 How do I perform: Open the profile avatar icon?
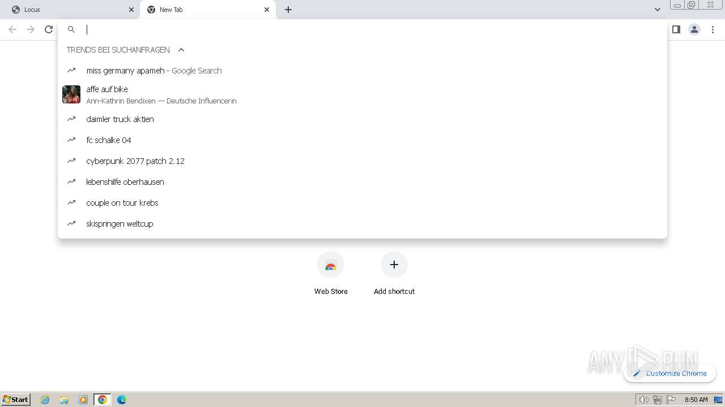694,29
